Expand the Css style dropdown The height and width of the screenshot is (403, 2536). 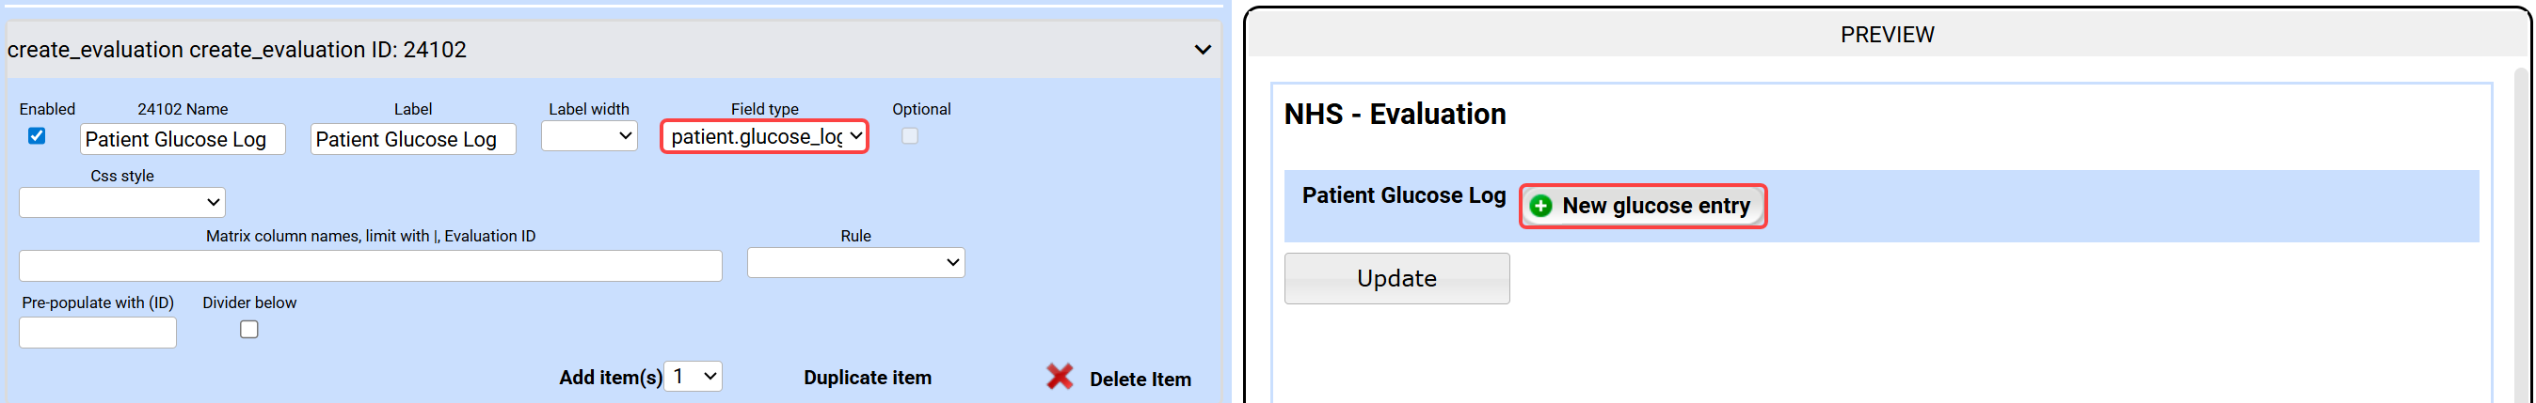122,203
